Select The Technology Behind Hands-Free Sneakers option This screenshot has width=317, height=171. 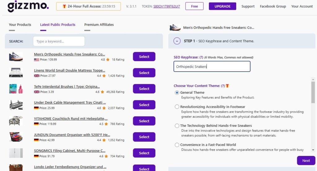(x=177, y=126)
